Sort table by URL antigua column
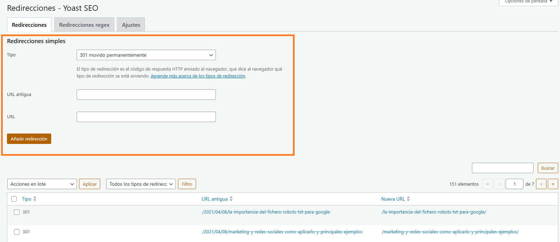Screen dimensions: 560x242 point(215,199)
